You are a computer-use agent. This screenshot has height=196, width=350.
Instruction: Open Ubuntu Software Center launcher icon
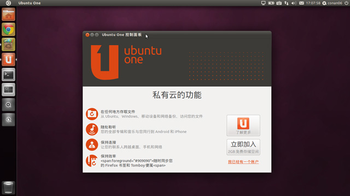point(9,45)
